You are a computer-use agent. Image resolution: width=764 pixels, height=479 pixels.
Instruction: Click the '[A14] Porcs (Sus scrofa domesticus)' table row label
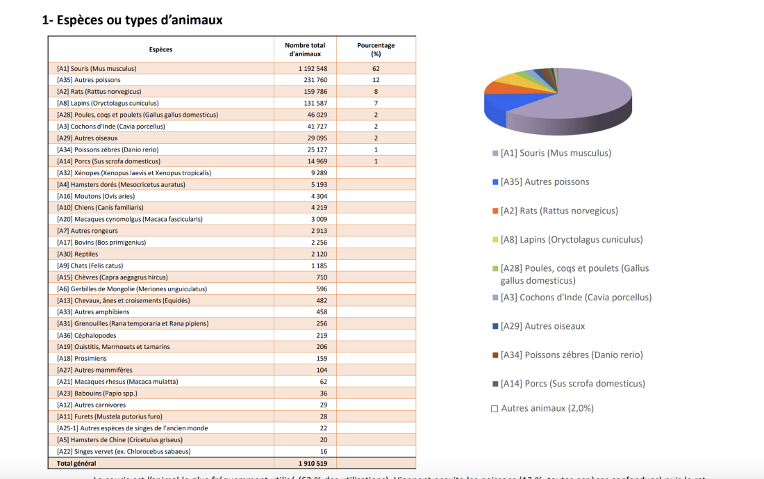coord(108,161)
